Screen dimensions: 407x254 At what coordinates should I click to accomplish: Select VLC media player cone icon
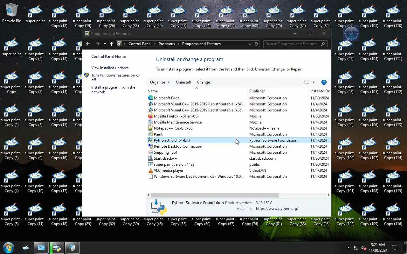coord(151,170)
